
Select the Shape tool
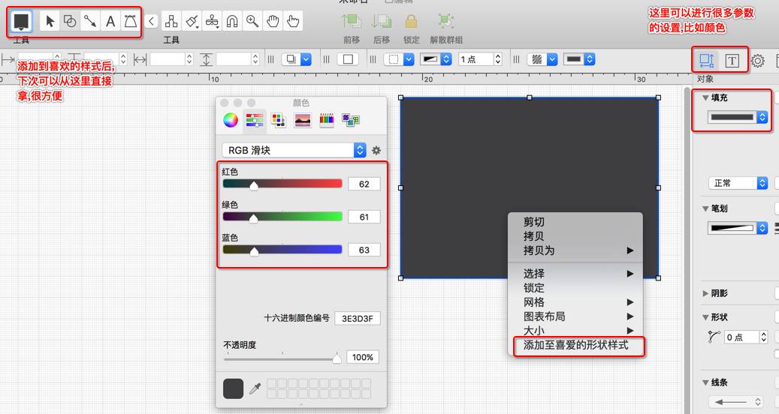click(x=70, y=22)
